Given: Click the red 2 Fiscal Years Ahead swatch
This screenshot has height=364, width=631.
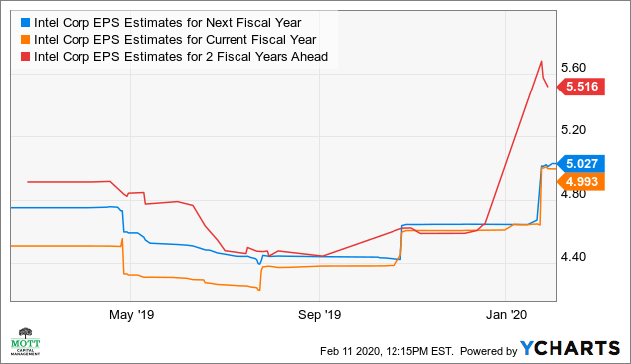Looking at the screenshot, I should click(26, 57).
